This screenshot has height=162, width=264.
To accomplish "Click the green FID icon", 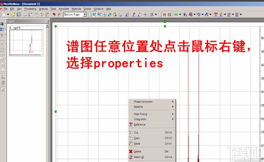I will tap(176, 14).
